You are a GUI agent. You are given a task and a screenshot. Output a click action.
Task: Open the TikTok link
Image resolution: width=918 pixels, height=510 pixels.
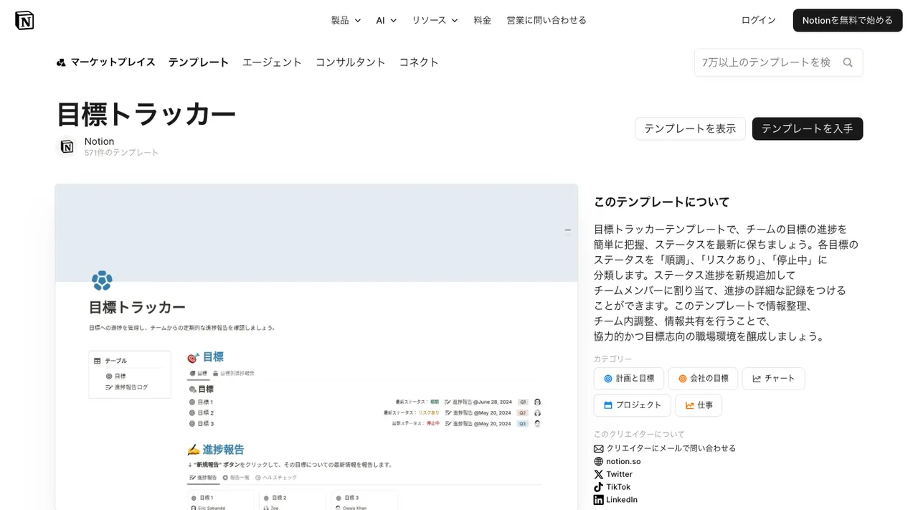pyautogui.click(x=618, y=487)
